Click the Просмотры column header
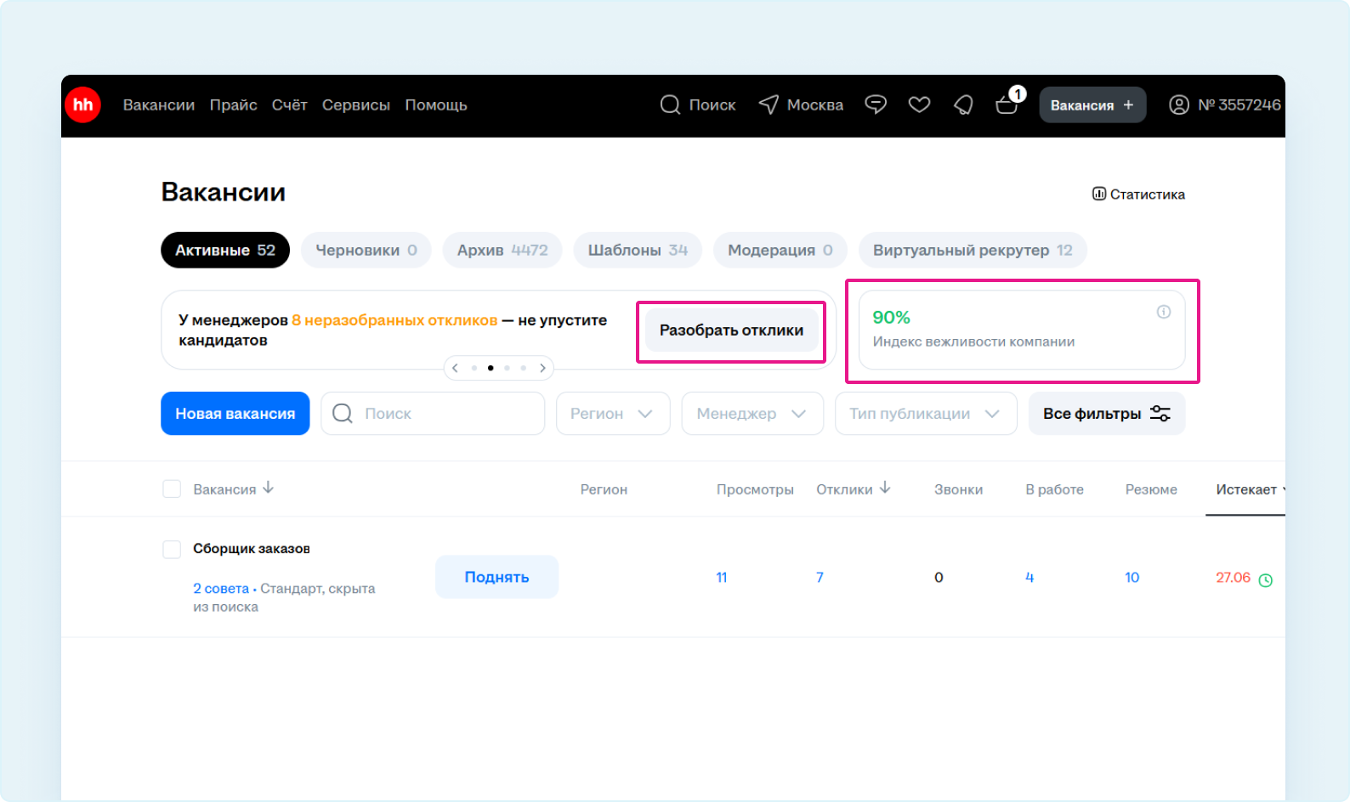The width and height of the screenshot is (1350, 802). 755,489
